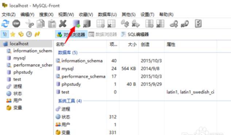Image resolution: width=231 pixels, height=135 pixels.
Task: Click the STOP toolbar button
Action: [16, 24]
